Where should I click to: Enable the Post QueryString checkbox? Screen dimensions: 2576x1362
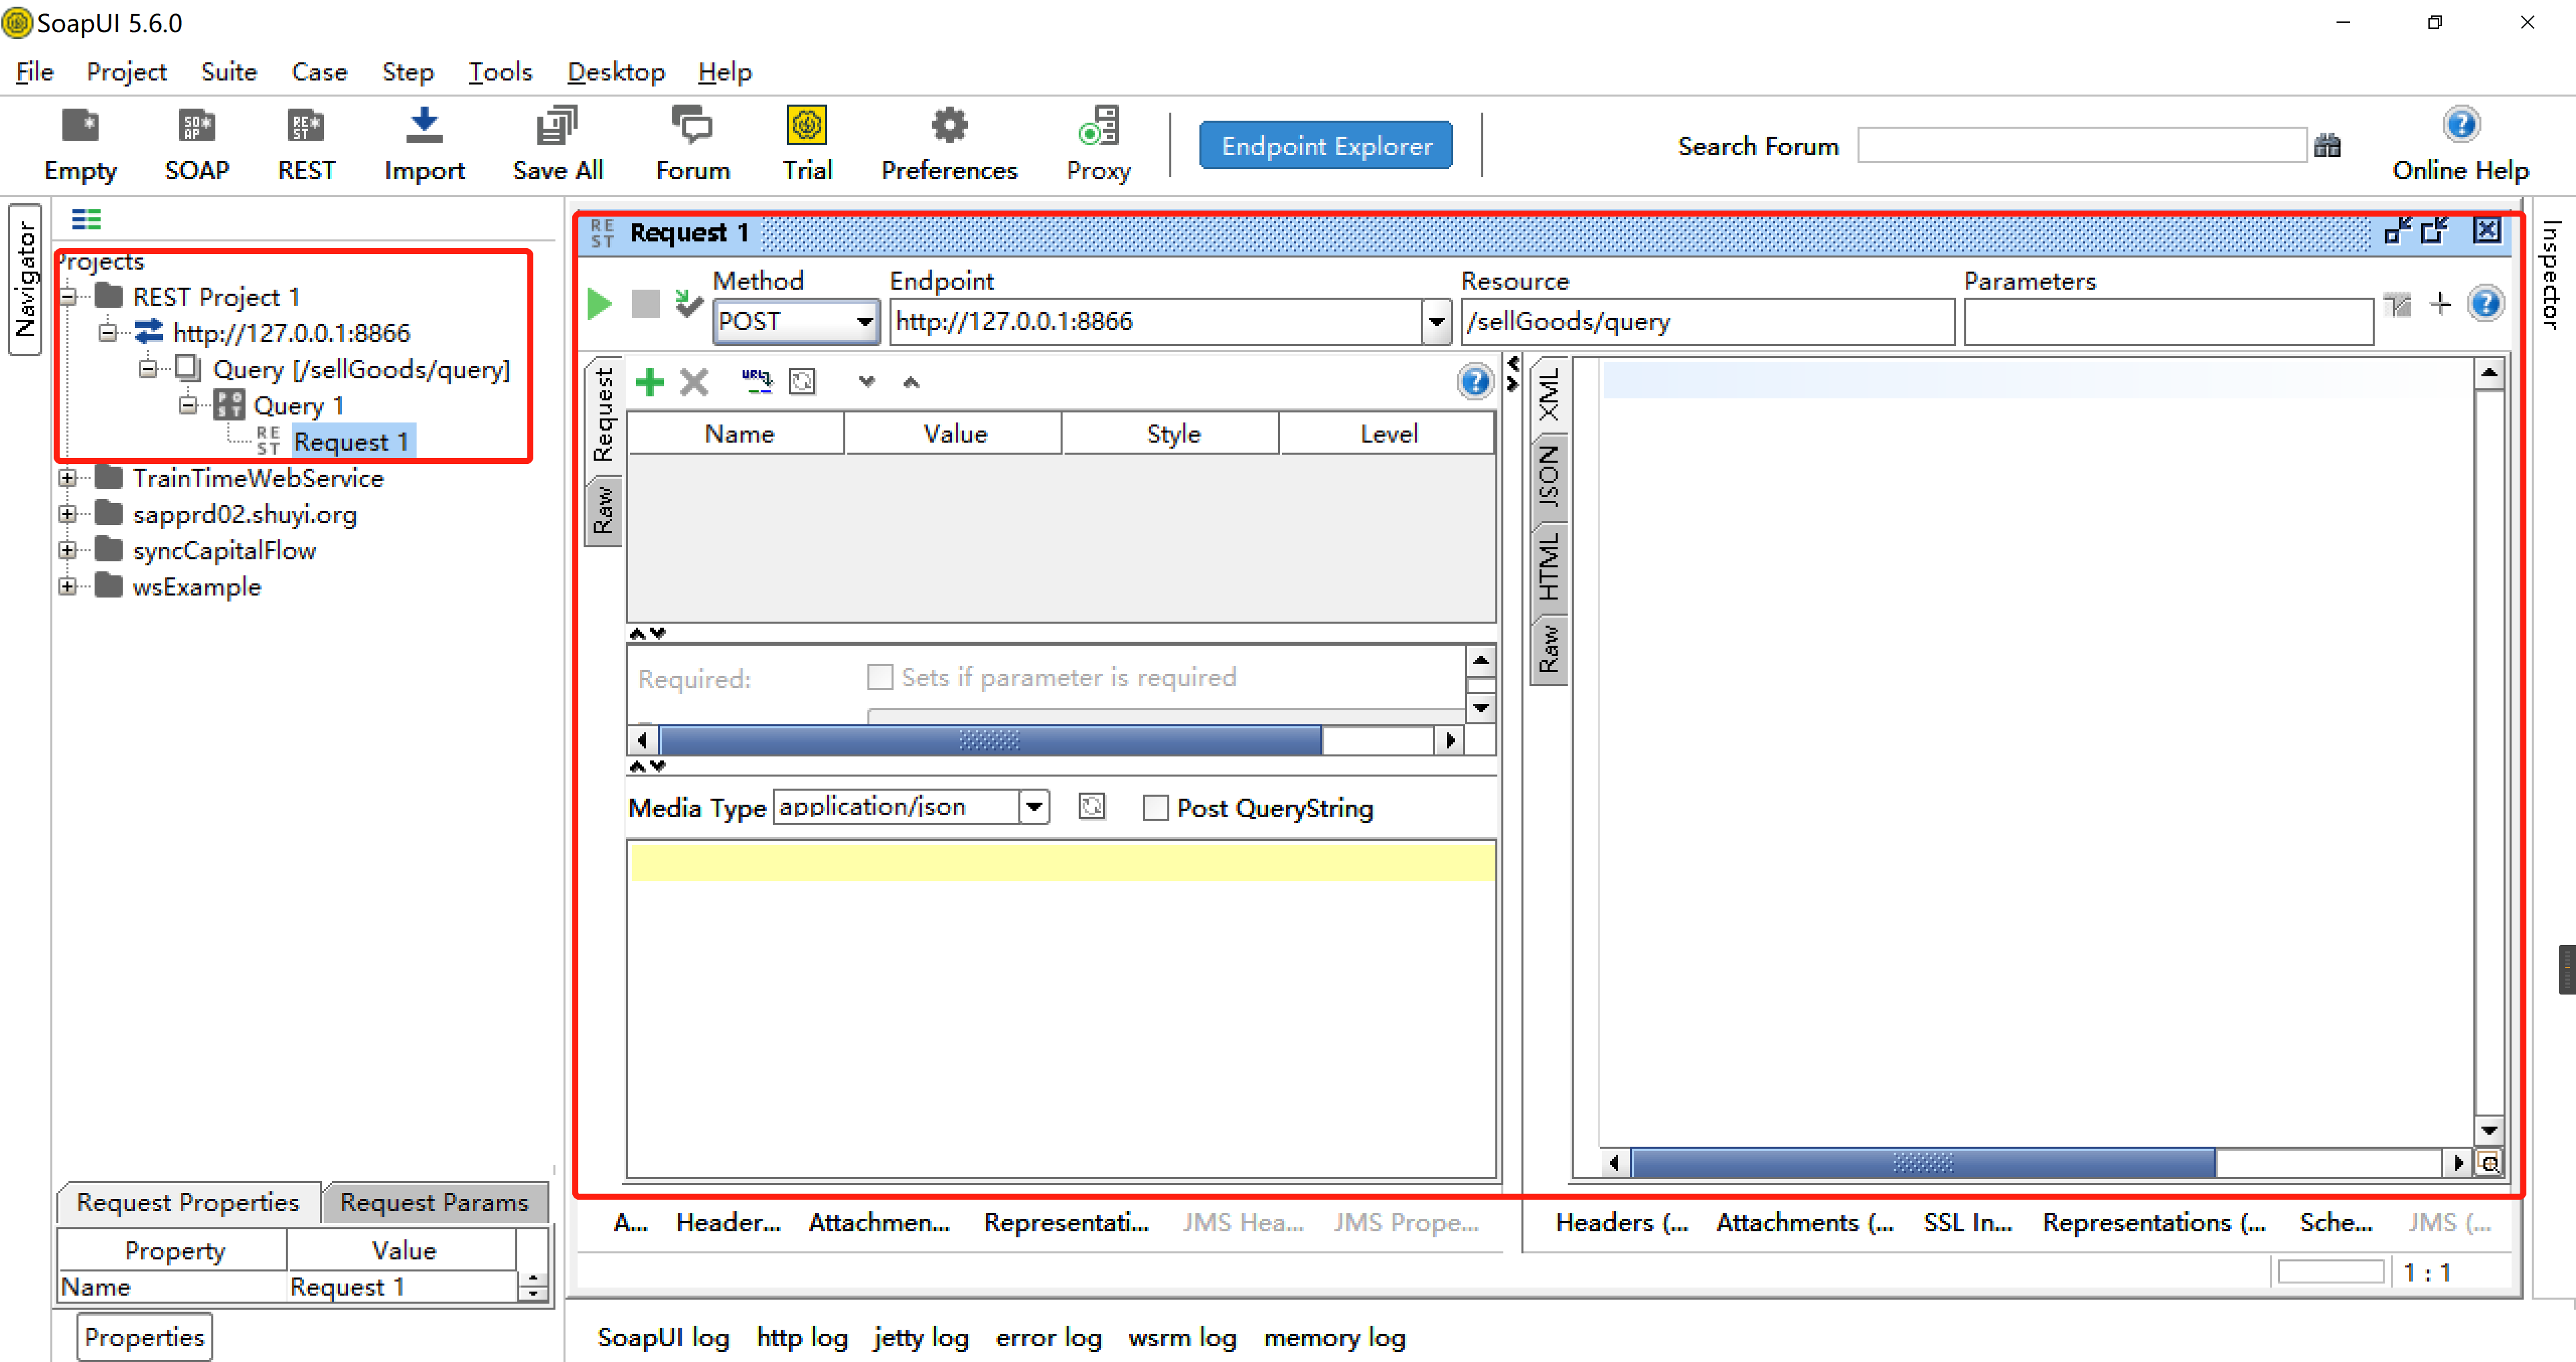coord(1155,808)
